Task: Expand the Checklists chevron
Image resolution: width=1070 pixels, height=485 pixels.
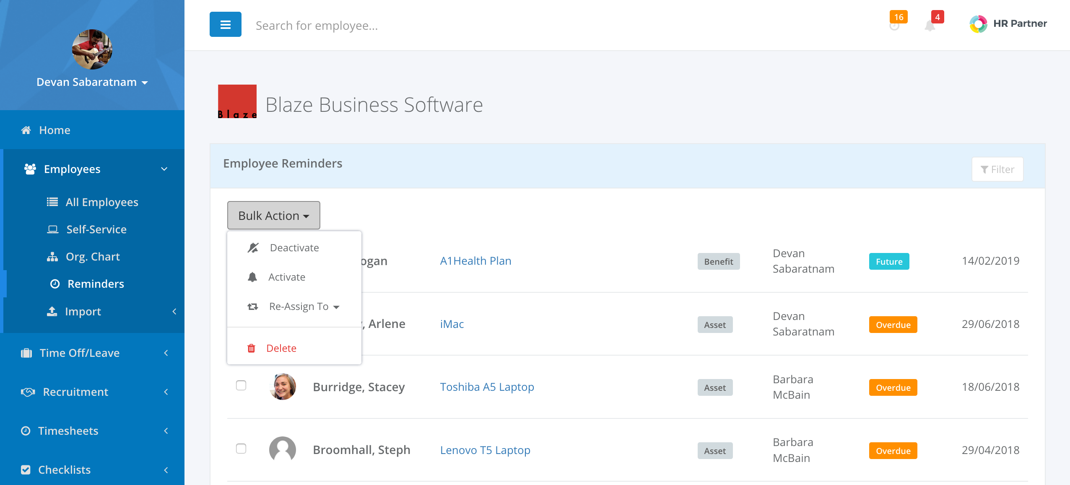Action: click(x=166, y=470)
